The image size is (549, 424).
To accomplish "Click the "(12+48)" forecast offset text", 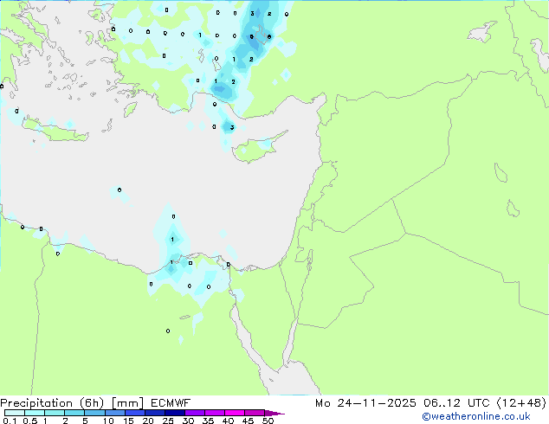I will [x=521, y=403].
